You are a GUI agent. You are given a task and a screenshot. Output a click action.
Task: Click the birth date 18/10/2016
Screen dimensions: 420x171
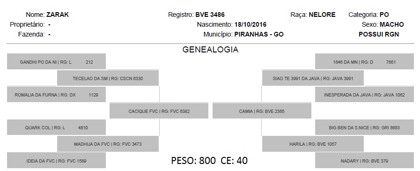point(251,25)
